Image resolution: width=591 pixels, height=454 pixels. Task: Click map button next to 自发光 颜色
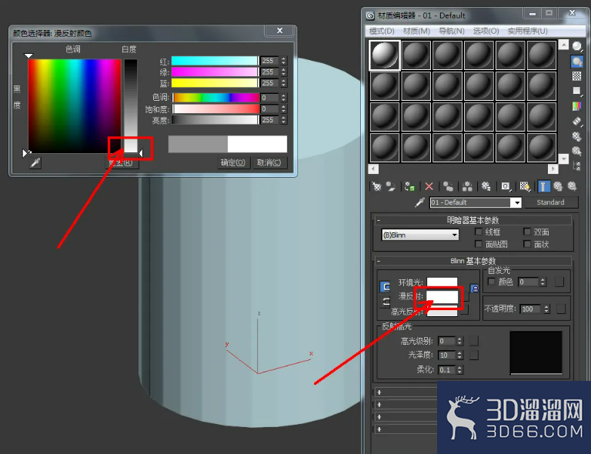(x=559, y=282)
